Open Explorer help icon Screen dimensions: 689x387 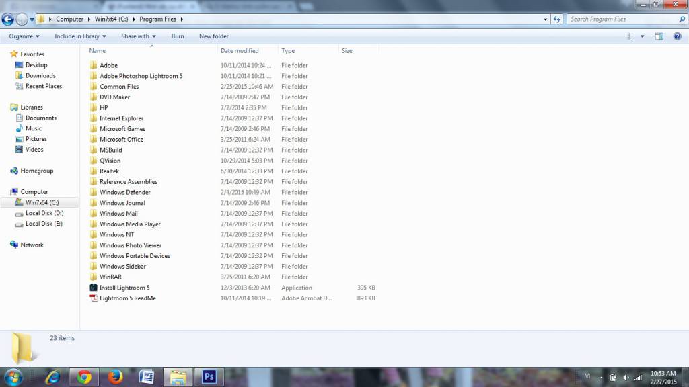click(677, 36)
